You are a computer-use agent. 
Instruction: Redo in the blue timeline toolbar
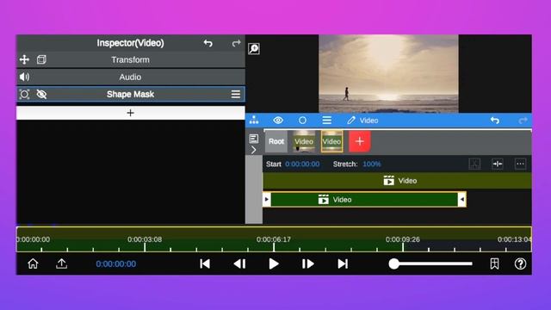(x=523, y=121)
